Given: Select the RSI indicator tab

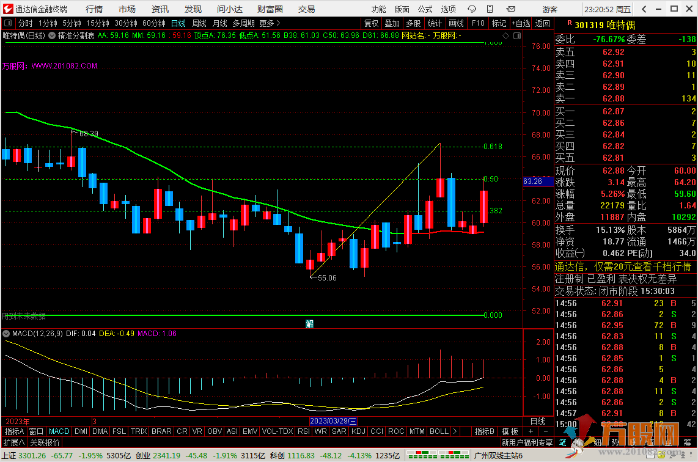Looking at the screenshot, I should tap(304, 431).
